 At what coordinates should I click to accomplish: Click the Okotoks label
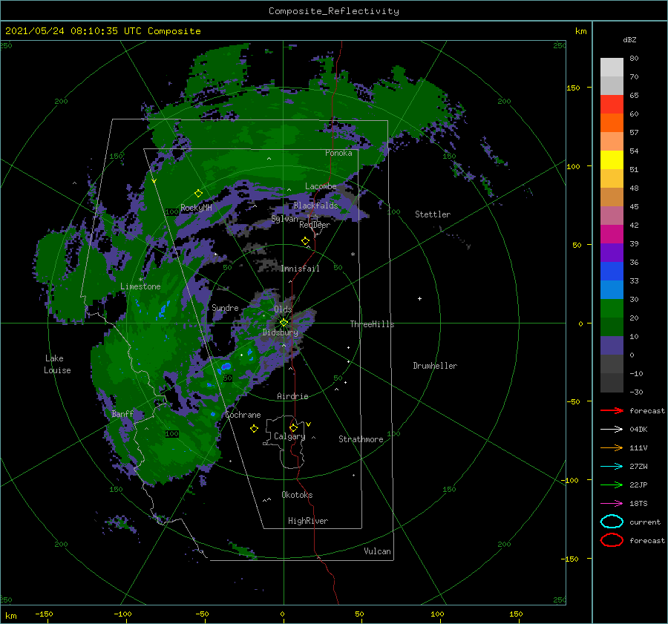(x=297, y=495)
